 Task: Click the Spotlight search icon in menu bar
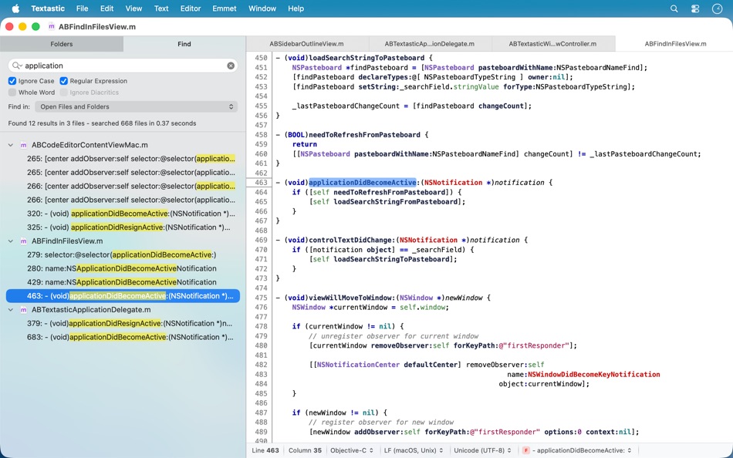674,8
